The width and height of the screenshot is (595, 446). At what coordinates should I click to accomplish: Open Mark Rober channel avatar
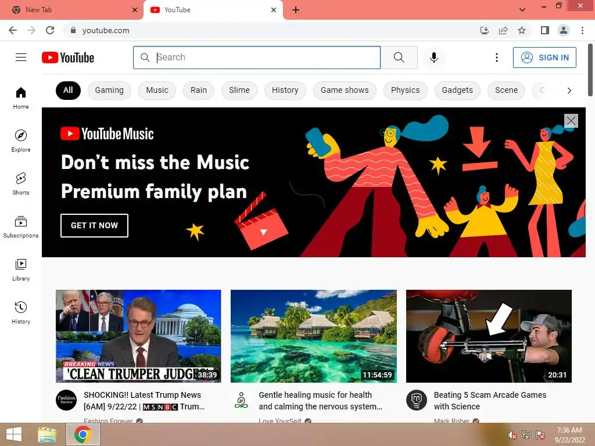(x=416, y=400)
